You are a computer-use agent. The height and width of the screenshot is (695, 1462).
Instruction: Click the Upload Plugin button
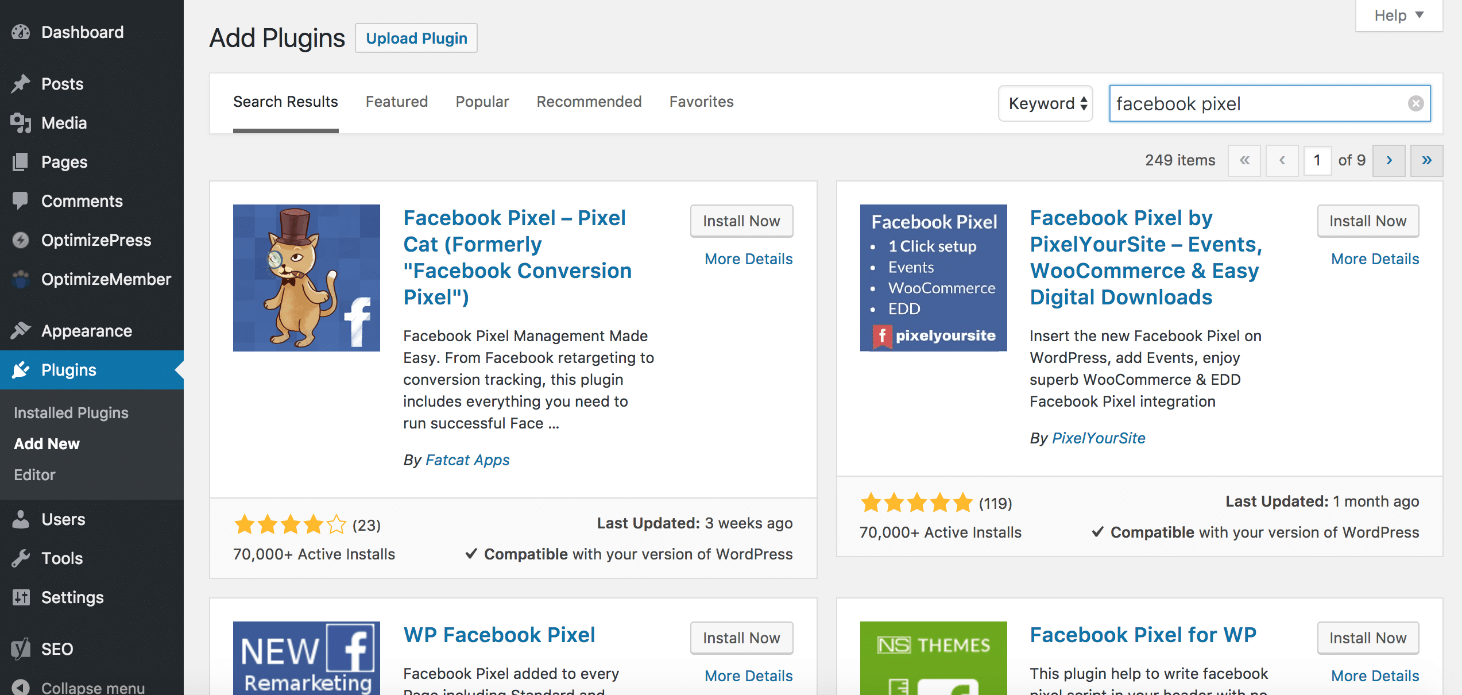click(x=416, y=38)
